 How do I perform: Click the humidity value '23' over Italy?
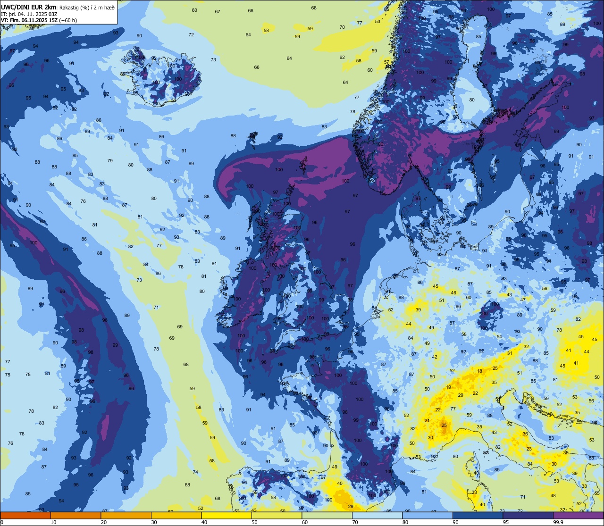pyautogui.click(x=529, y=449)
